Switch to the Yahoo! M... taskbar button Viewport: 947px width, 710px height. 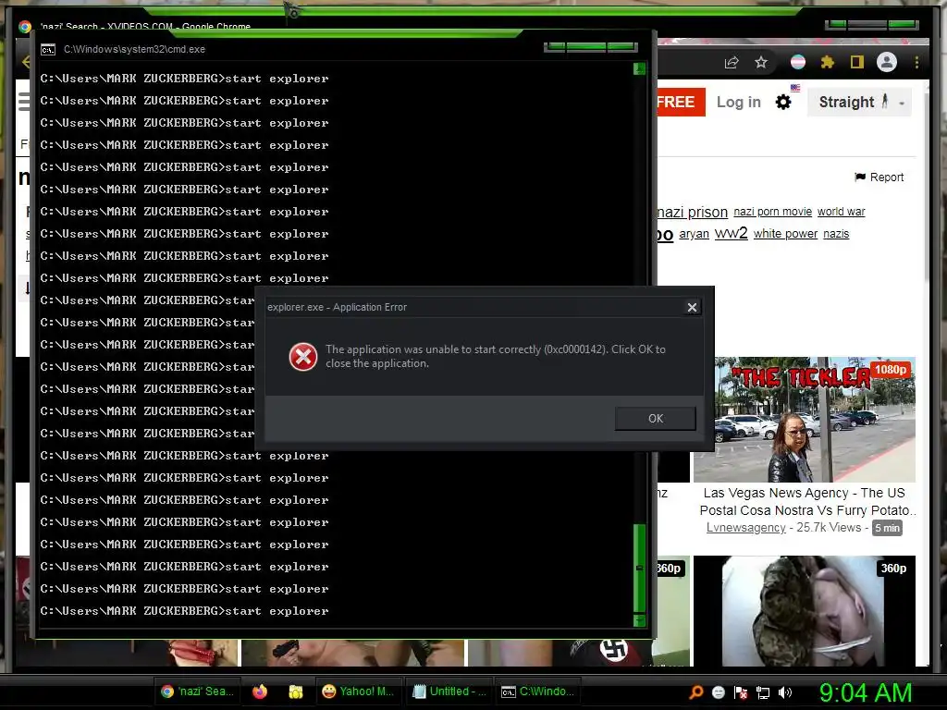(358, 692)
